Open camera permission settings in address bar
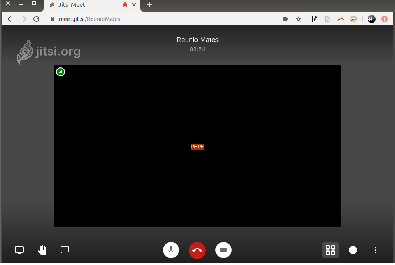Viewport: 395px width, 265px height. point(286,19)
